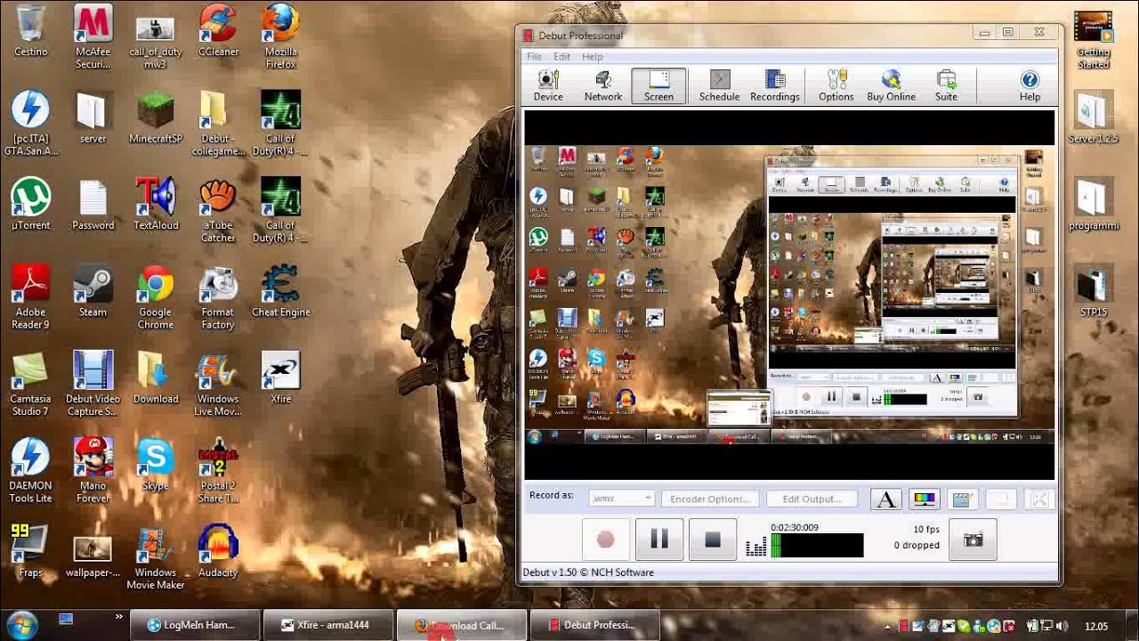Open McAfee Security shortcut
Viewport: 1139px width, 641px height.
pos(93,37)
